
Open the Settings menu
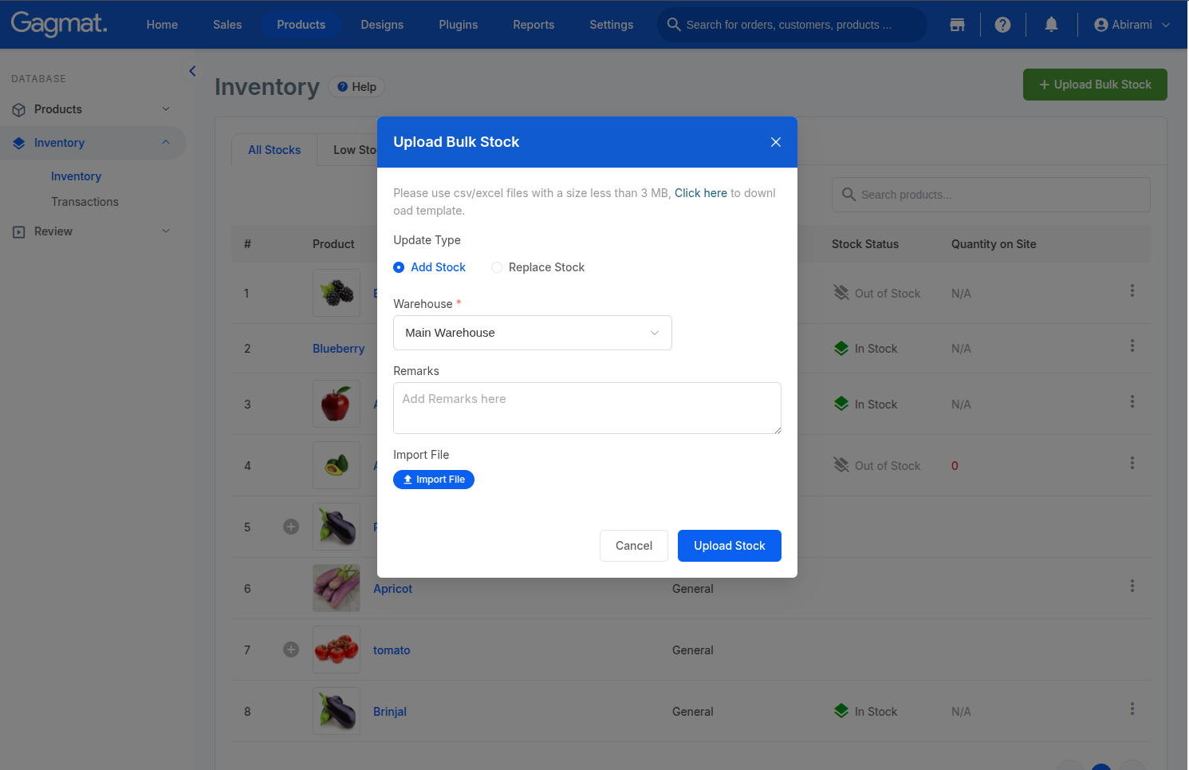[x=612, y=25]
